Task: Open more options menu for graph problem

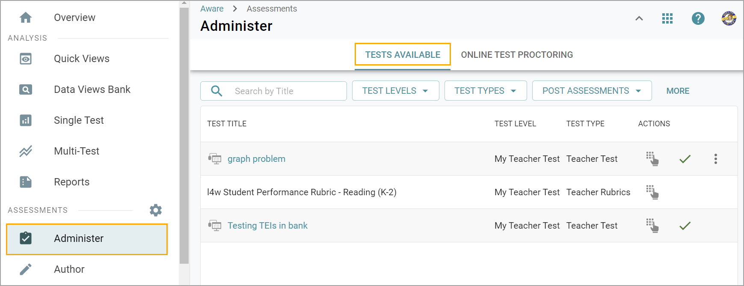Action: tap(715, 159)
